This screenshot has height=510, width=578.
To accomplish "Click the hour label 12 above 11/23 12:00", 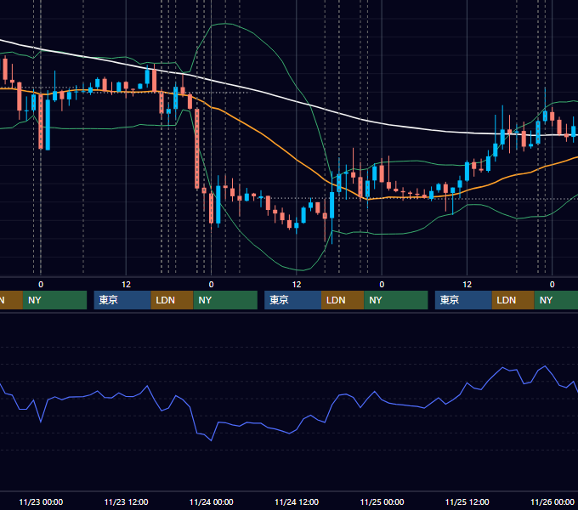I will [126, 285].
